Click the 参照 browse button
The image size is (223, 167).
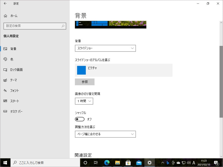coord(84,82)
